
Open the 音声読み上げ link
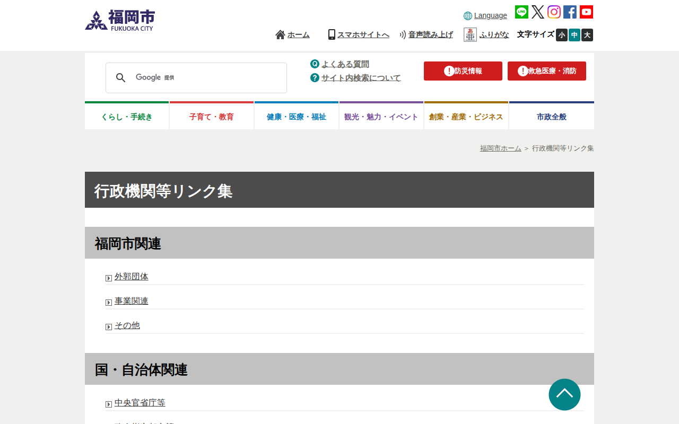[431, 35]
